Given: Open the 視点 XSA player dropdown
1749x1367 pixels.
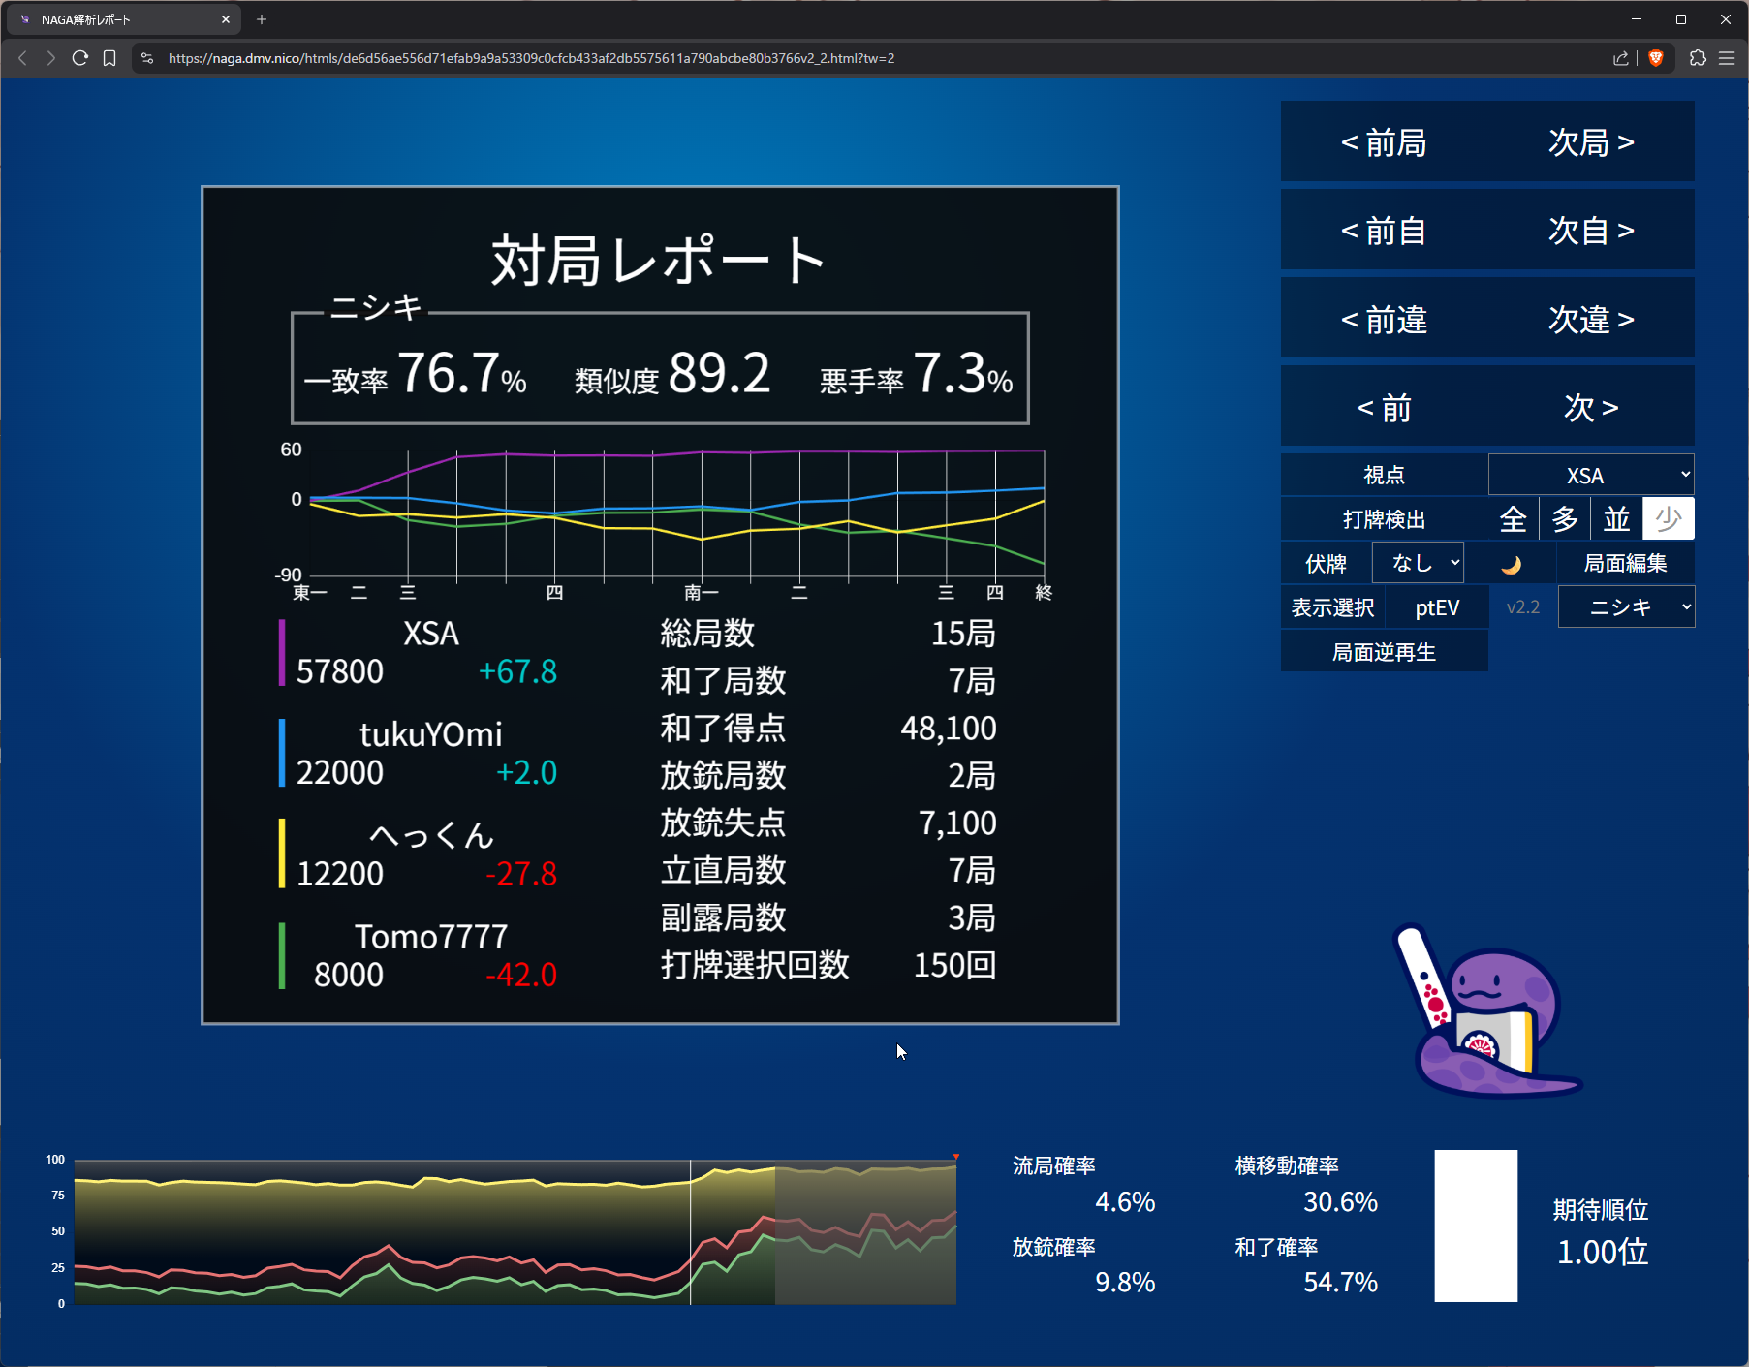Looking at the screenshot, I should click(x=1591, y=475).
